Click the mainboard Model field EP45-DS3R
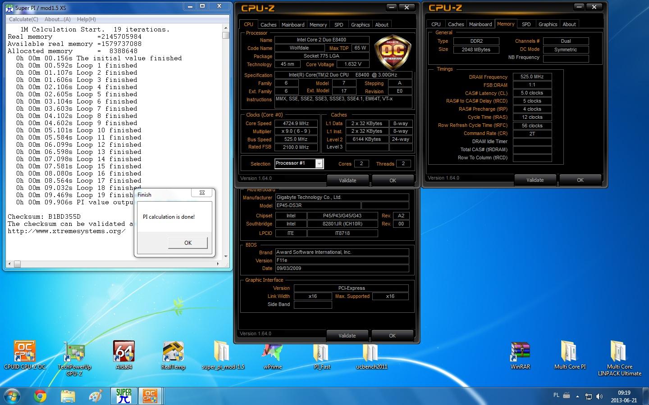649x405 pixels. [318, 206]
